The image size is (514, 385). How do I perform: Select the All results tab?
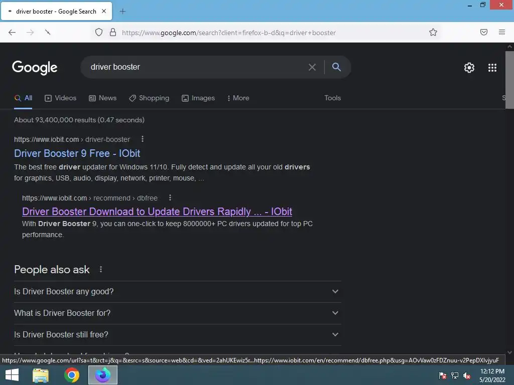point(23,98)
